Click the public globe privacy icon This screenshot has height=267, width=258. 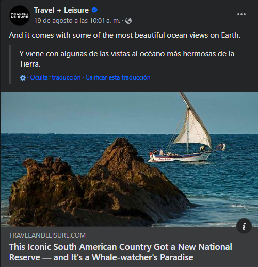coord(128,21)
